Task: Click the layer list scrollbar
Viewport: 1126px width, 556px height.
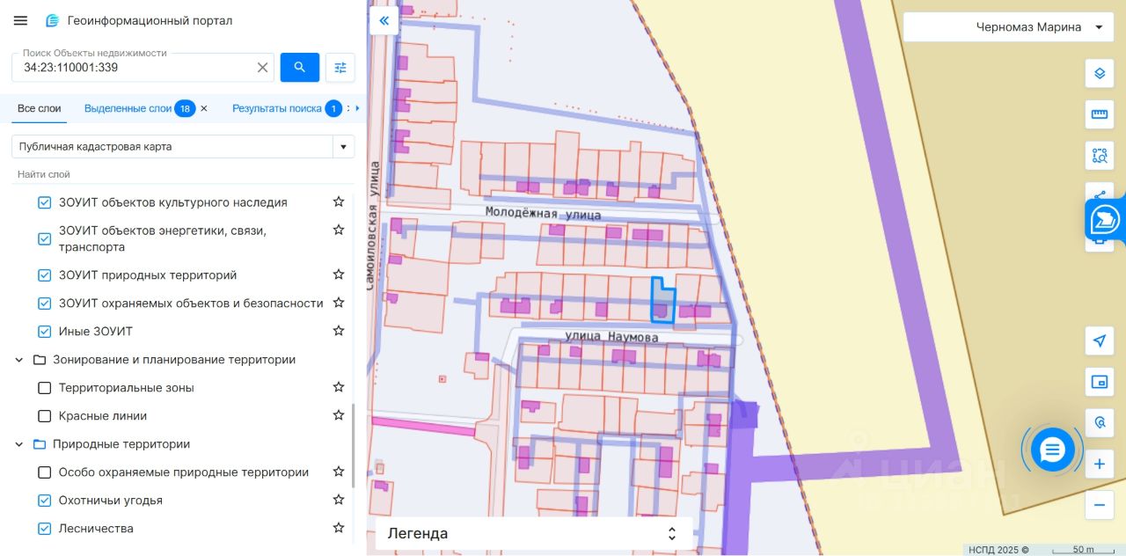Action: [x=353, y=446]
